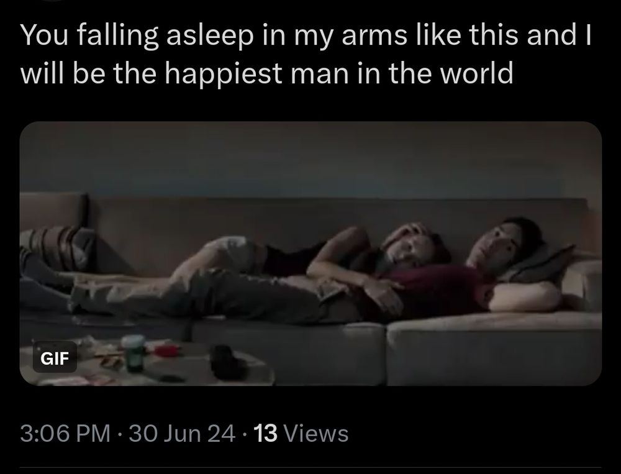The image size is (621, 474).
Task: Click the bold number 13 before Views
Action: [265, 433]
